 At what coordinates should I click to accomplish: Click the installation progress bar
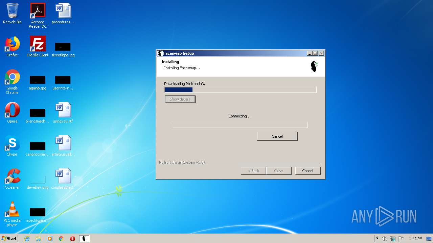240,90
